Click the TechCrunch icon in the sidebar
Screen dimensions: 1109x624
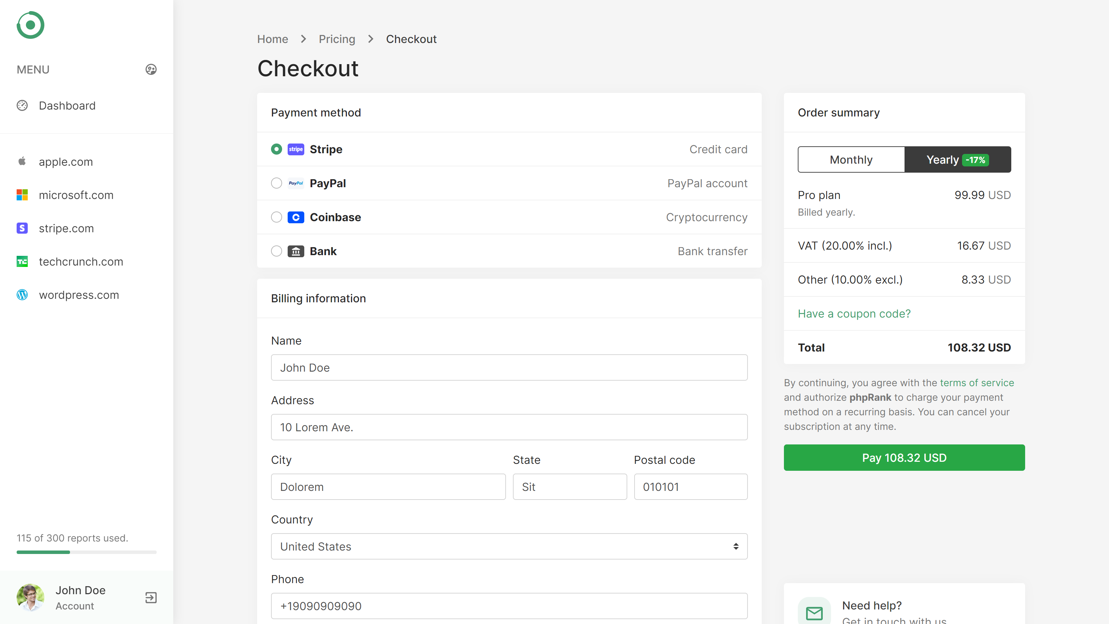[x=22, y=261]
